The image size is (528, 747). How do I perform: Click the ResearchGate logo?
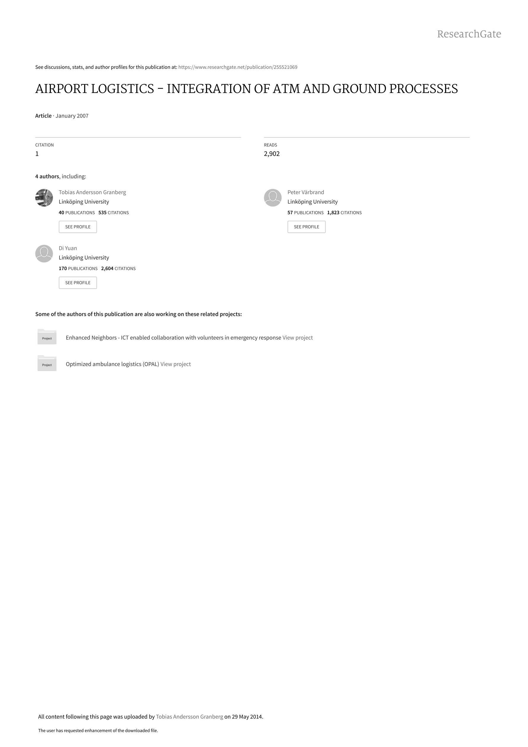click(469, 34)
